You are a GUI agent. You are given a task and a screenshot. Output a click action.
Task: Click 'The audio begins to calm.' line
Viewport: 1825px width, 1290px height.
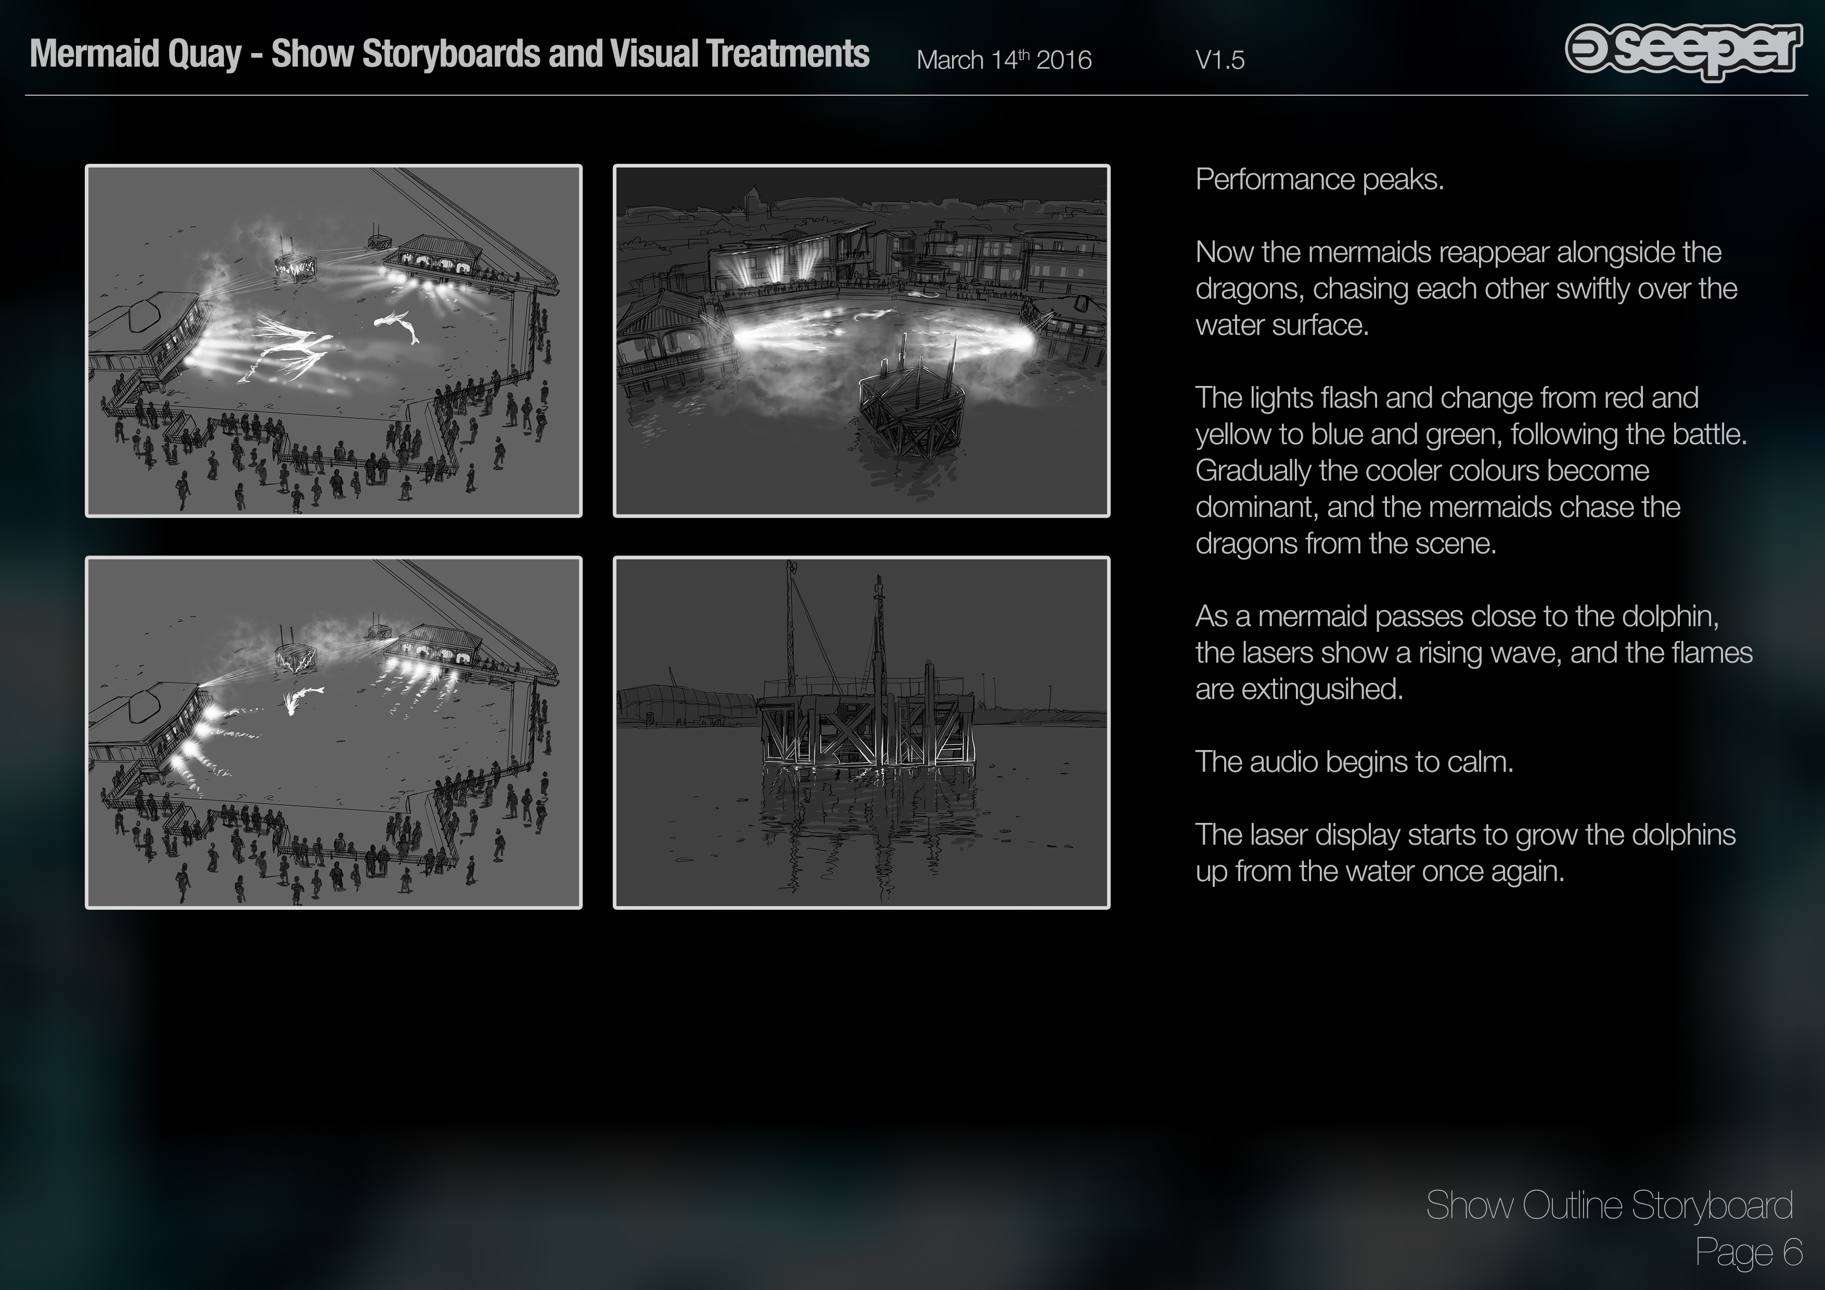[x=1354, y=762]
